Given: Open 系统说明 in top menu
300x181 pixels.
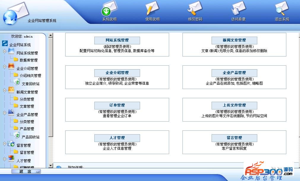Looking at the screenshot, I should [x=109, y=19].
